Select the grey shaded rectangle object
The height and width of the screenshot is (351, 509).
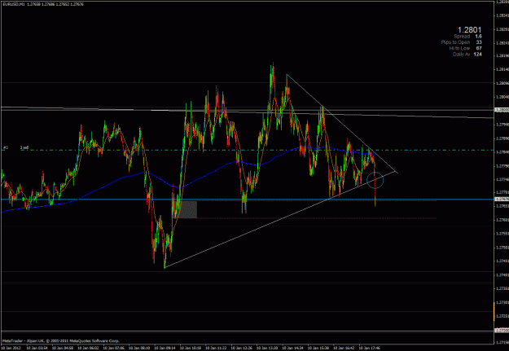pyautogui.click(x=187, y=209)
